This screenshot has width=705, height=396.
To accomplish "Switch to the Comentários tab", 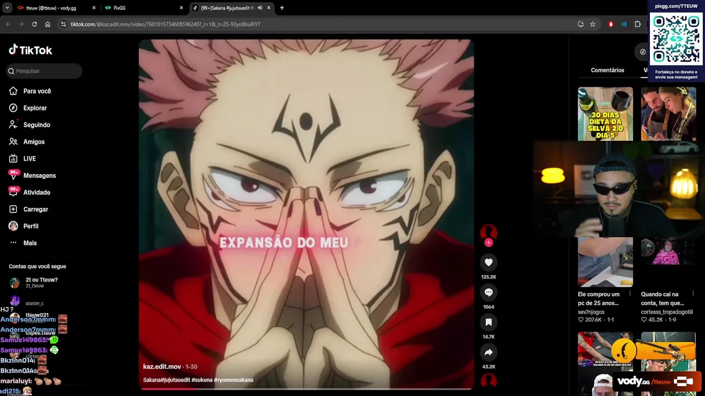I will click(608, 70).
